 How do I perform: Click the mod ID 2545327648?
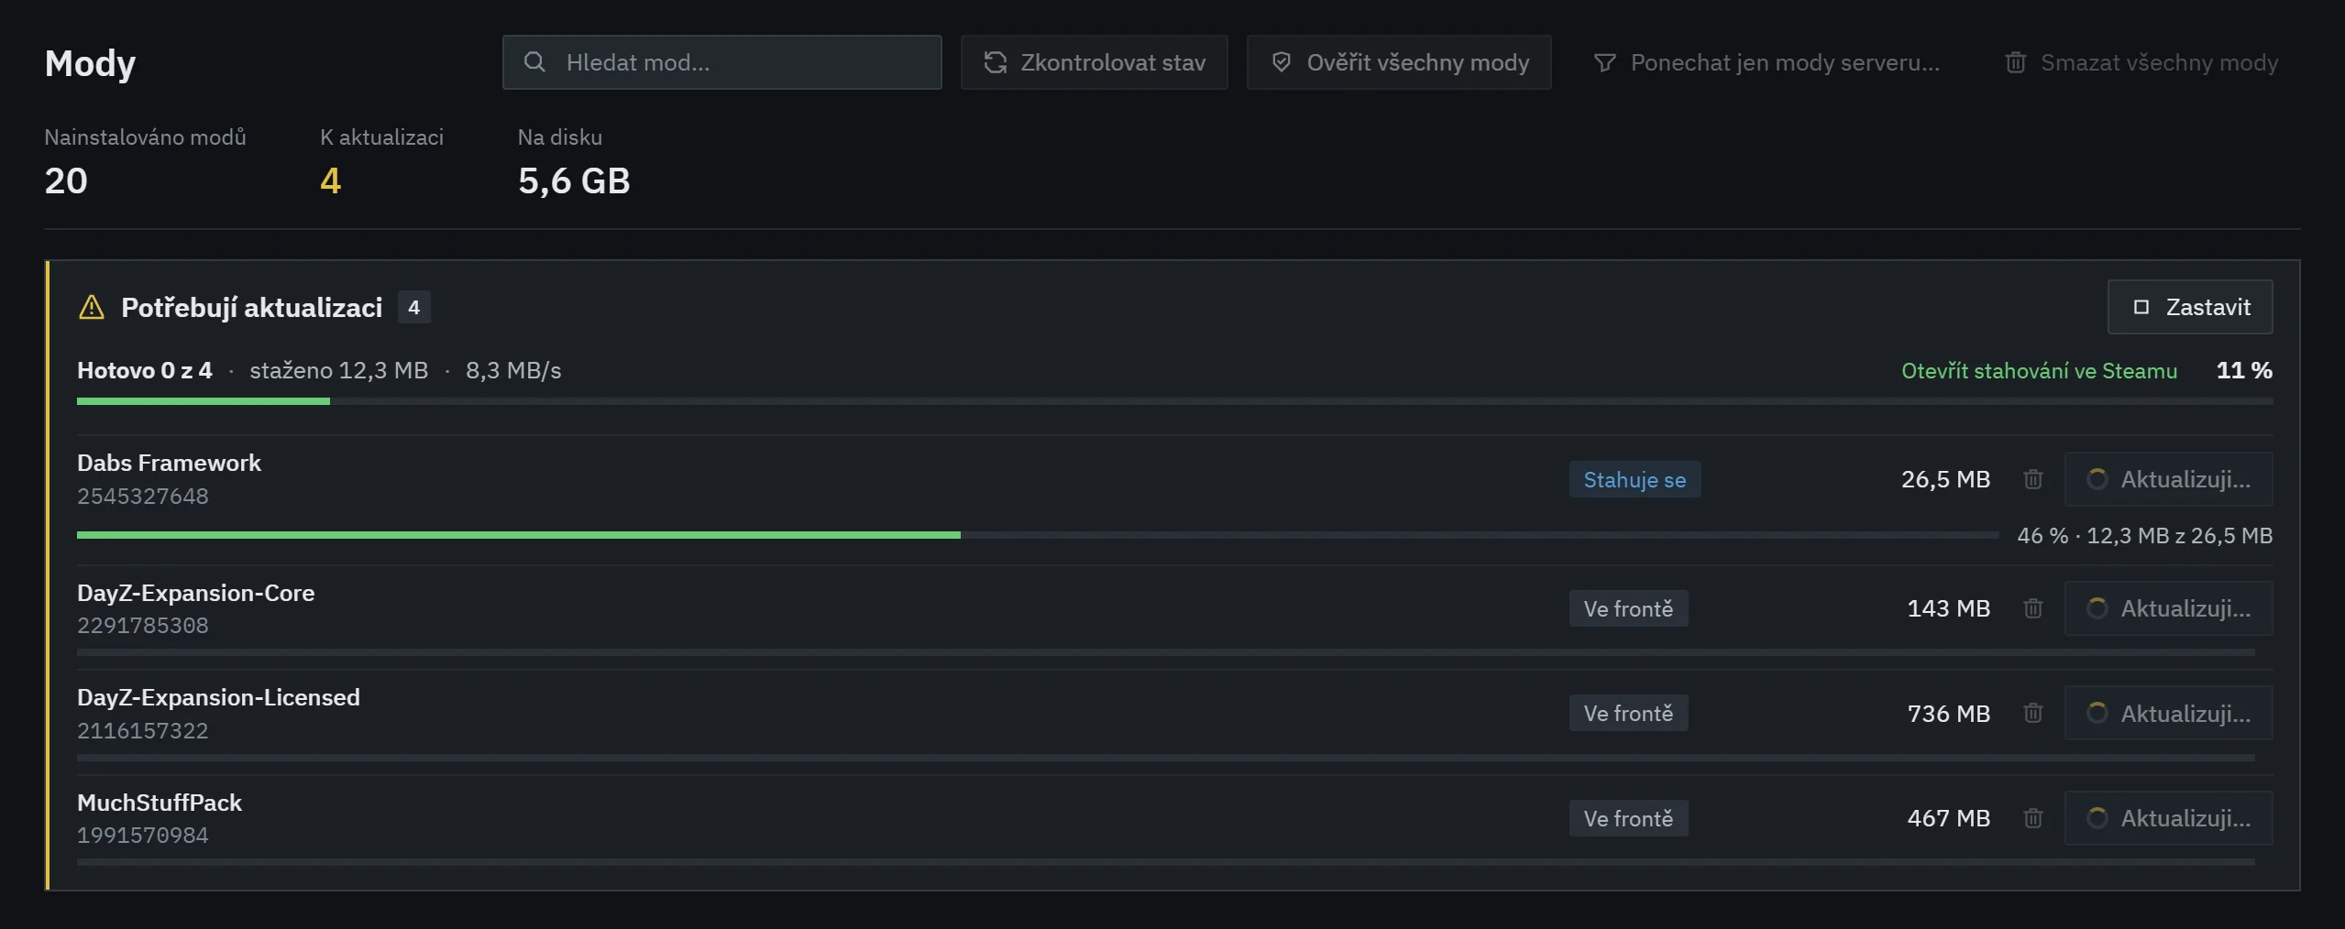(143, 497)
